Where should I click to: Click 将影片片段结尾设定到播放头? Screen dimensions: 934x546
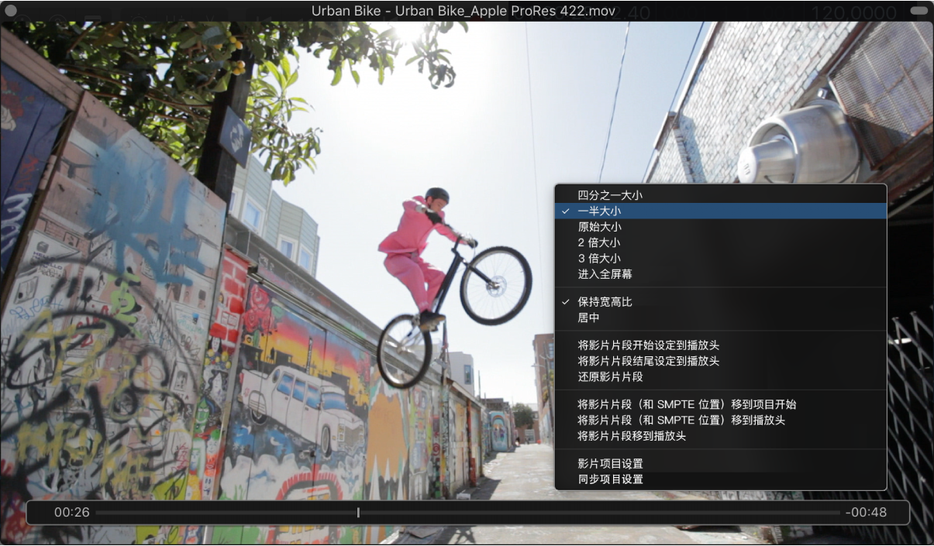click(x=721, y=361)
